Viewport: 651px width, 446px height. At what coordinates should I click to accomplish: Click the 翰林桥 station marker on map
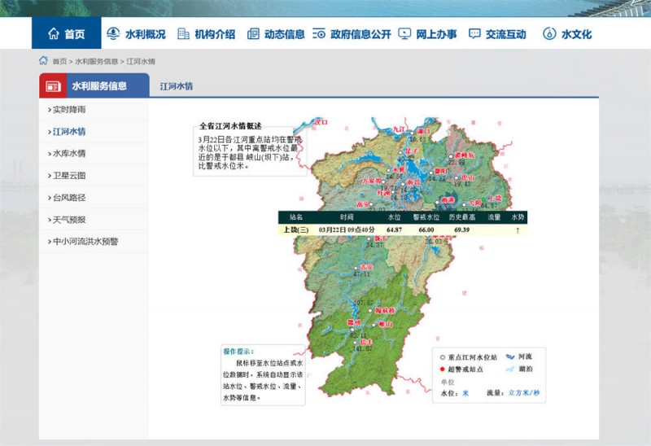(x=370, y=311)
